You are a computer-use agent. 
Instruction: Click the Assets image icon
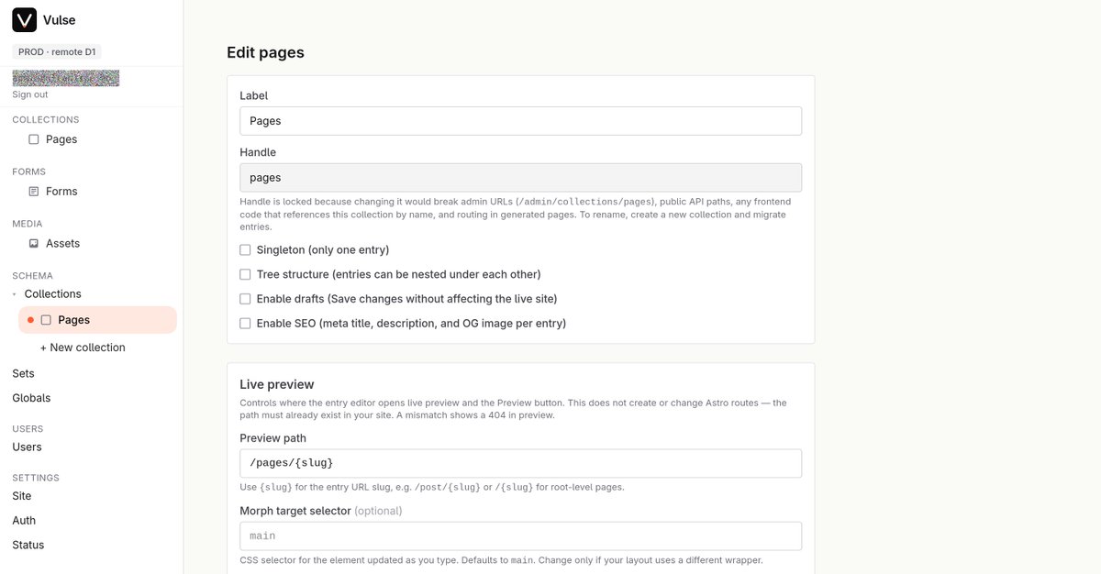(34, 244)
